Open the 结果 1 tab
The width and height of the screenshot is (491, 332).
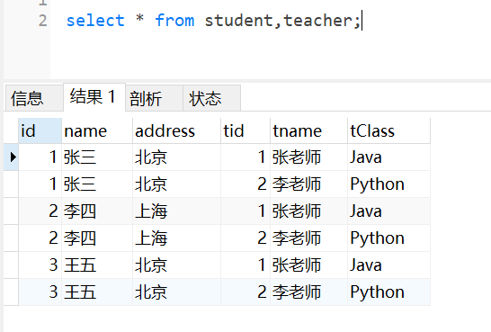click(x=94, y=97)
